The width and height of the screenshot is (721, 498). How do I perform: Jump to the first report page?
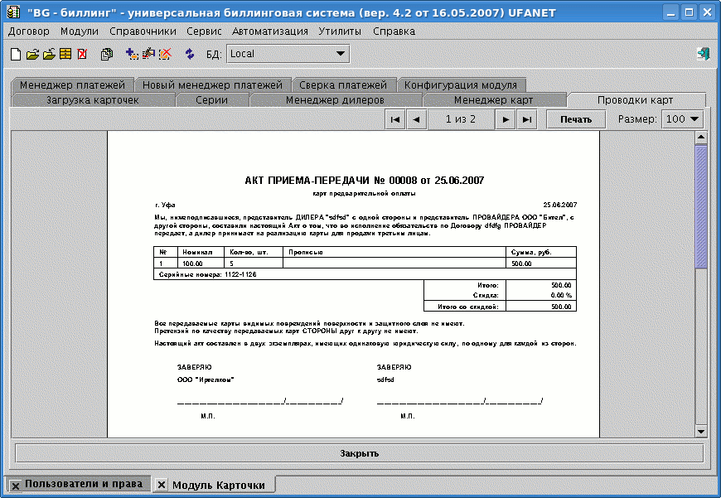tap(396, 119)
